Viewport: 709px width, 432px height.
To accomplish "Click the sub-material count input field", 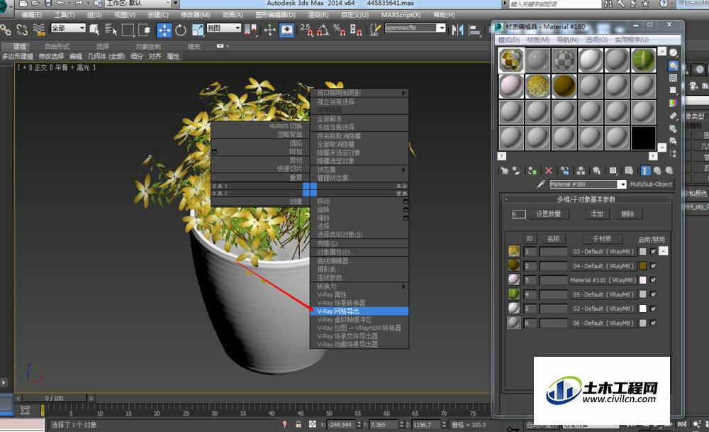I will (519, 214).
